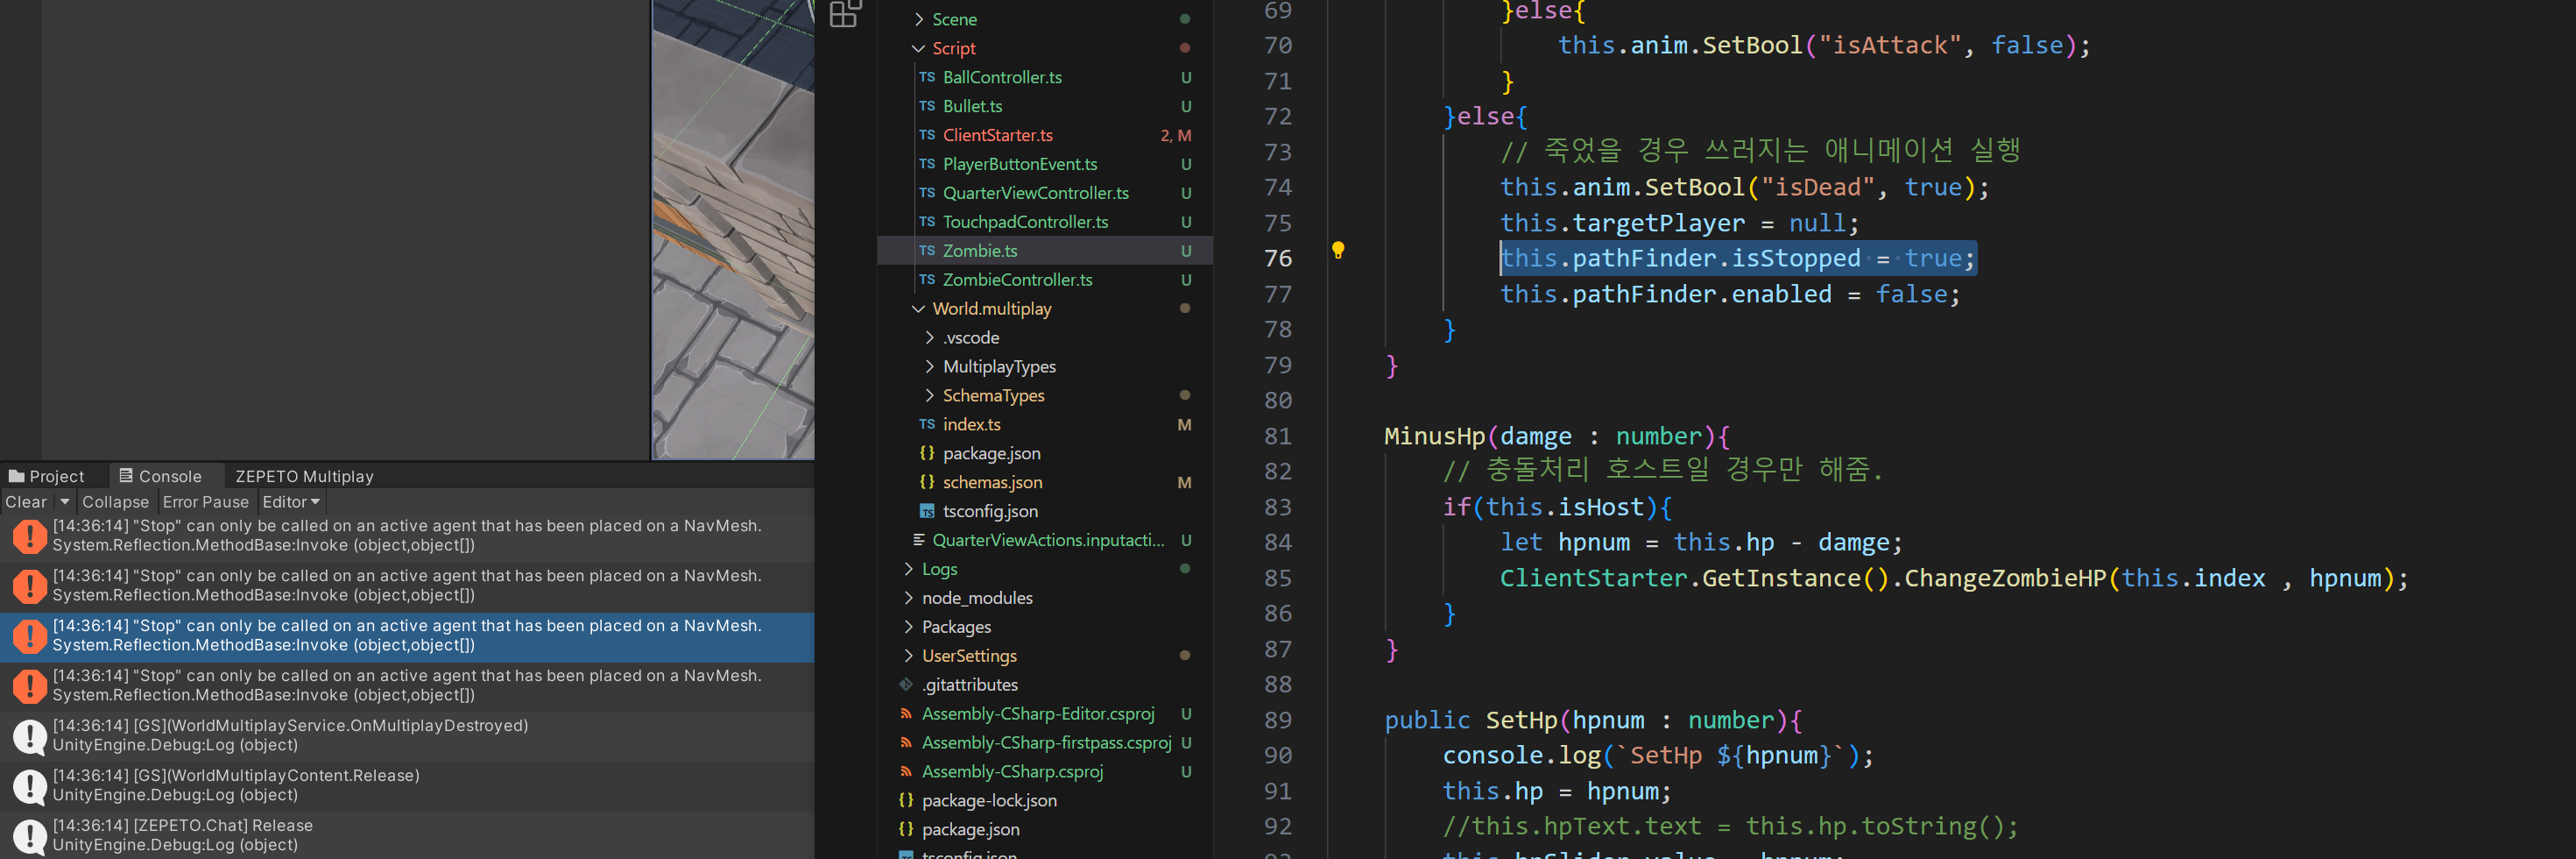Click line number 76 in the editor gutter
The image size is (2576, 859).
coord(1278,259)
